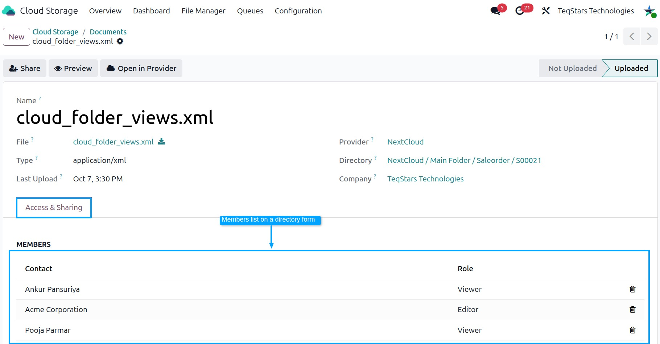Image resolution: width=660 pixels, height=344 pixels.
Task: Open Cloud Storage breadcrumb link
Action: [55, 32]
